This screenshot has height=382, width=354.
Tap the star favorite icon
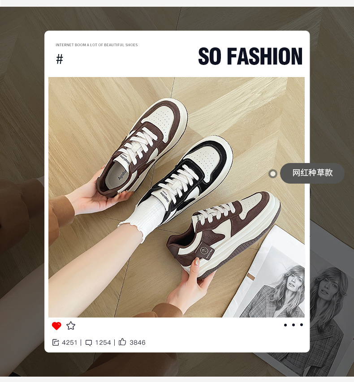click(71, 326)
